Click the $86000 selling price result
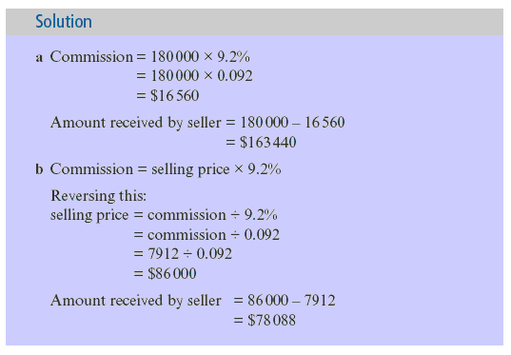511x355 pixels. pyautogui.click(x=172, y=273)
